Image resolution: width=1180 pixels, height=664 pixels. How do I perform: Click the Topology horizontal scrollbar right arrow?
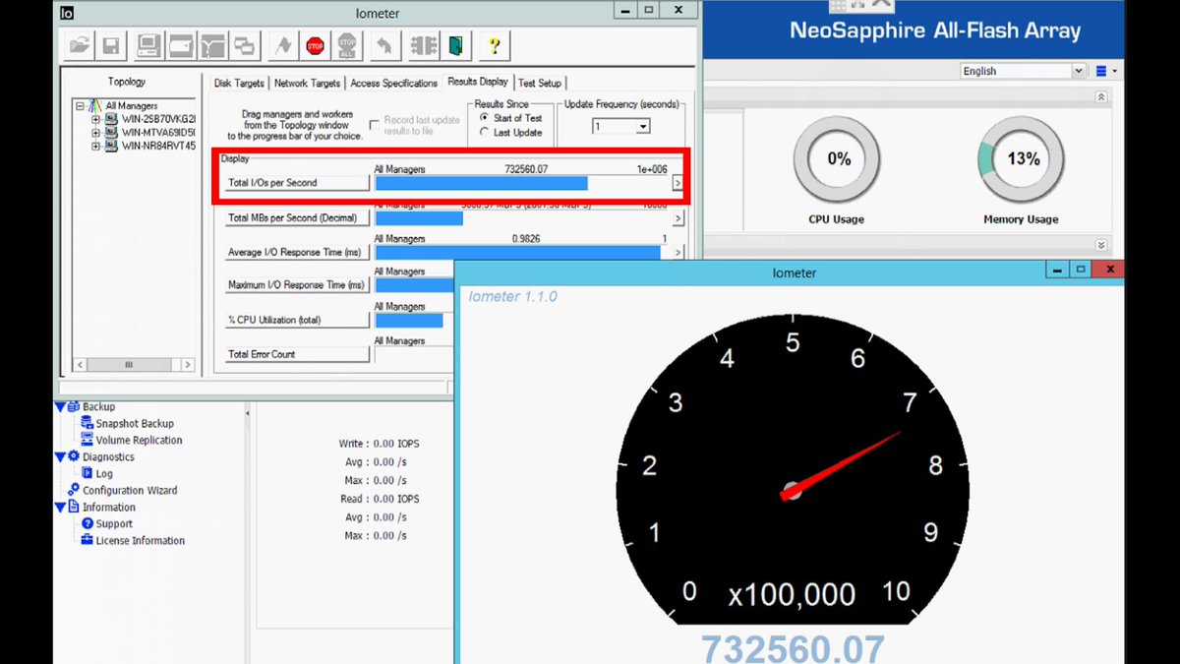click(x=187, y=364)
